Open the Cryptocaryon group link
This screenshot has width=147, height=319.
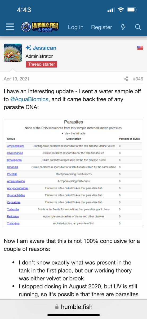[15, 153]
